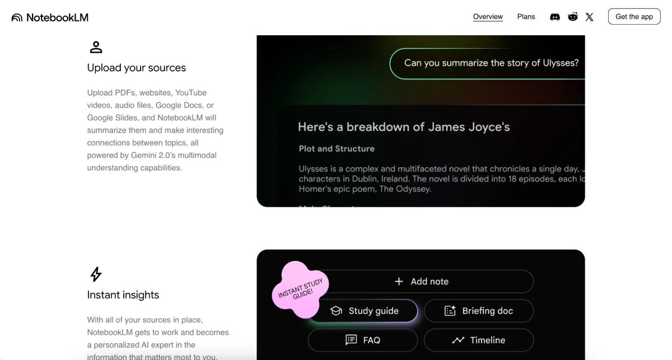The height and width of the screenshot is (360, 672).
Task: Click the lightning bolt Instant insights icon
Action: coord(96,274)
